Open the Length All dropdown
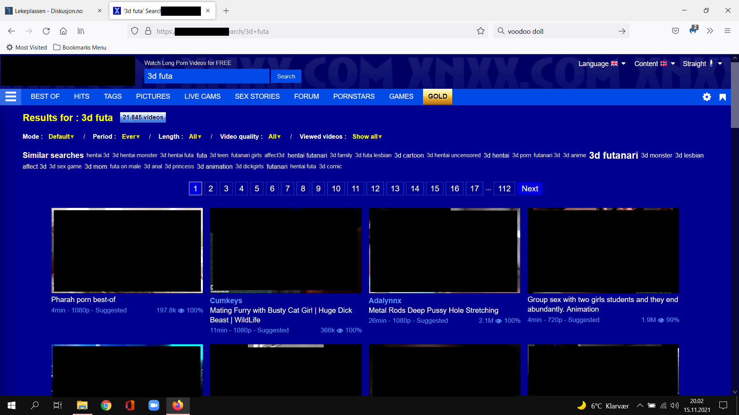This screenshot has width=739, height=415. (x=195, y=136)
